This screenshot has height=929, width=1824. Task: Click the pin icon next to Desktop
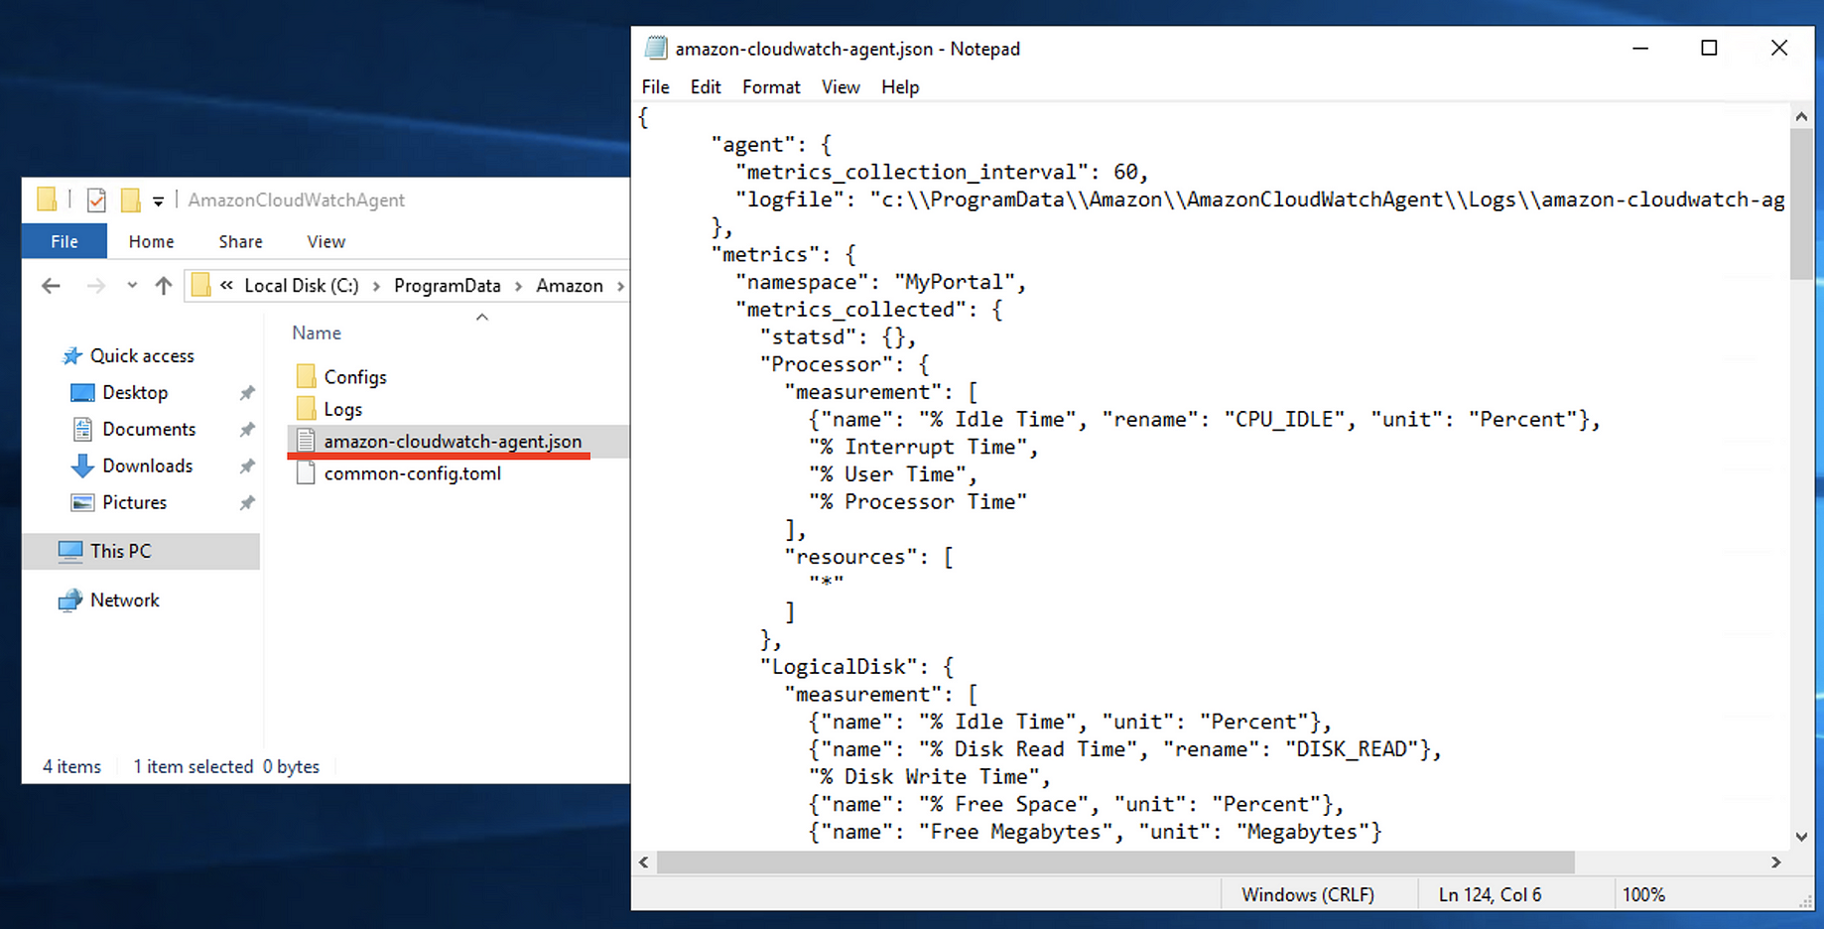pos(247,393)
